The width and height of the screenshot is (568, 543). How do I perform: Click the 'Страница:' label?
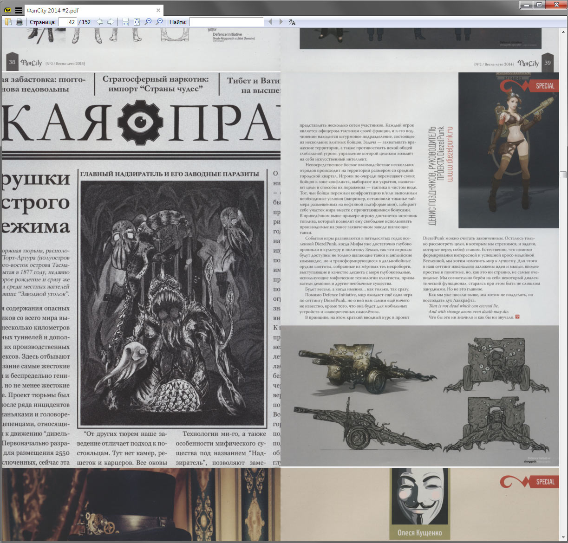[x=43, y=22]
